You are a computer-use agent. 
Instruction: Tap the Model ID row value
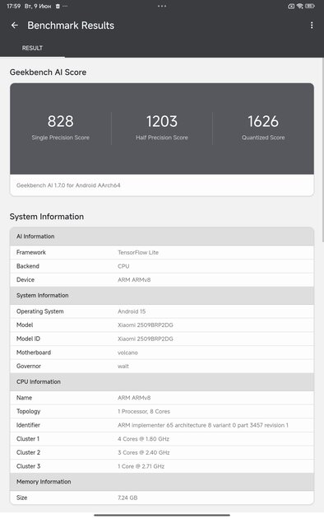click(x=146, y=339)
